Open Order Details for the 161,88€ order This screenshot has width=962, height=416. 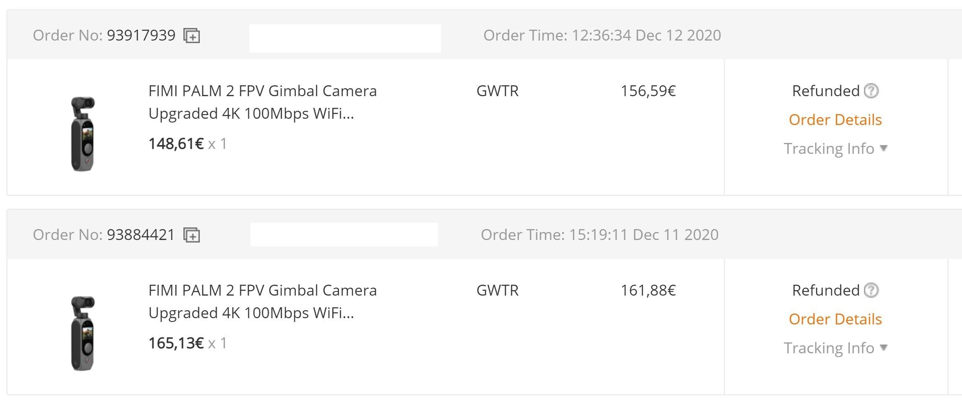(x=835, y=319)
